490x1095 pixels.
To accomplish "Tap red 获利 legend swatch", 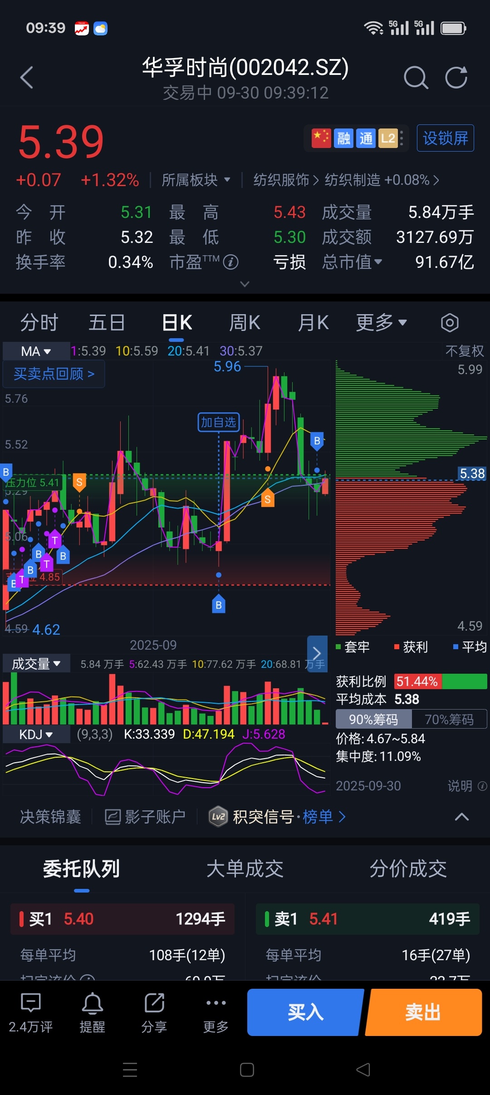I will point(397,647).
